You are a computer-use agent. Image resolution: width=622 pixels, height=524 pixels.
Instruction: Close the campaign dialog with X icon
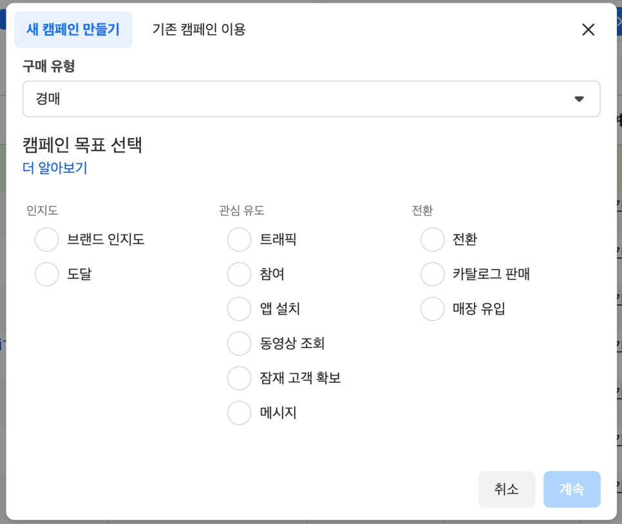588,30
